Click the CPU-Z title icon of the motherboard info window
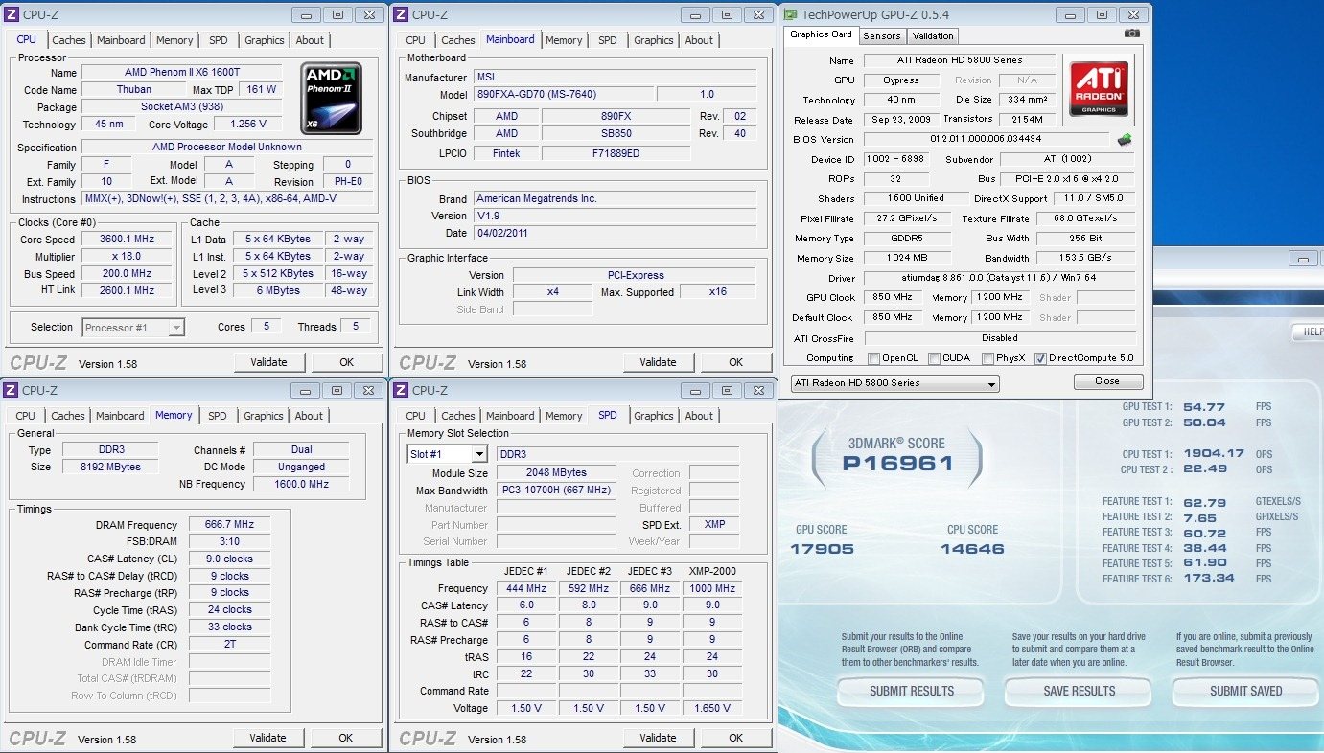Viewport: 1324px width, 753px height. [x=401, y=14]
